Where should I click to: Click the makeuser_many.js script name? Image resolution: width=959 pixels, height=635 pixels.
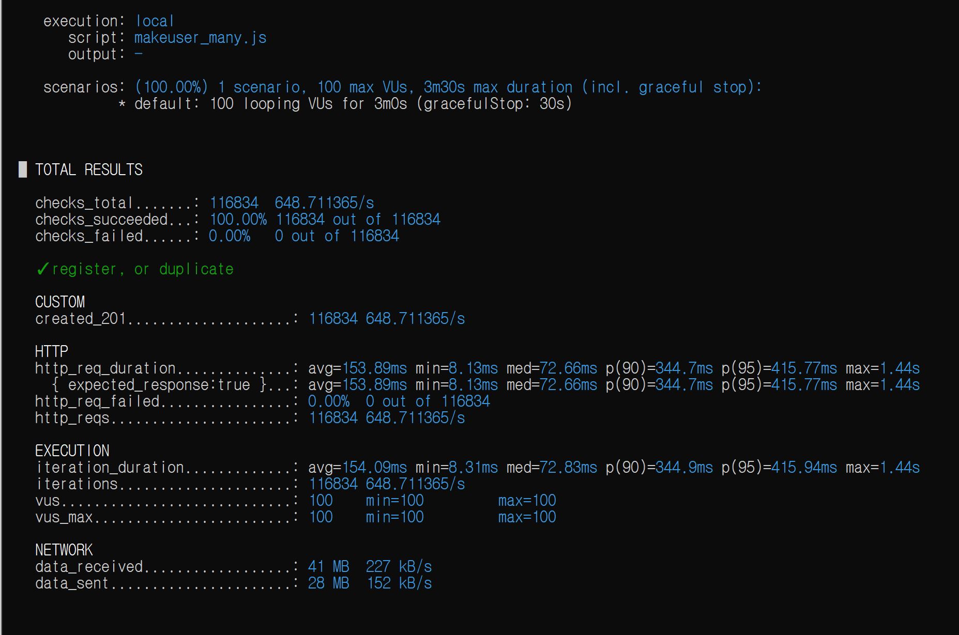pos(200,38)
